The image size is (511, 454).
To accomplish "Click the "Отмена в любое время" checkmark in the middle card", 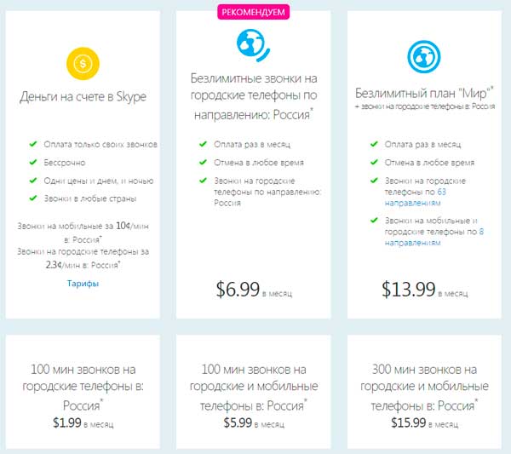I will pos(203,162).
